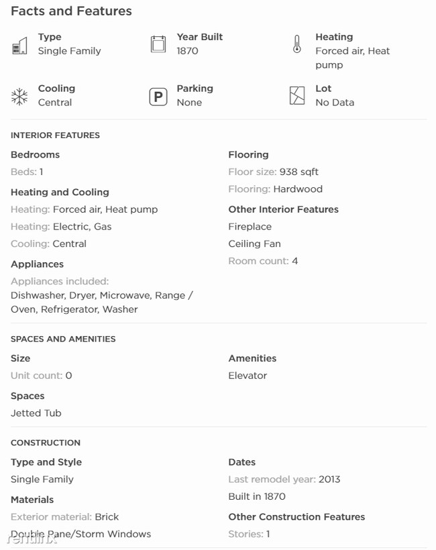436x550 pixels.
Task: Click the Elevator amenity text
Action: click(248, 376)
